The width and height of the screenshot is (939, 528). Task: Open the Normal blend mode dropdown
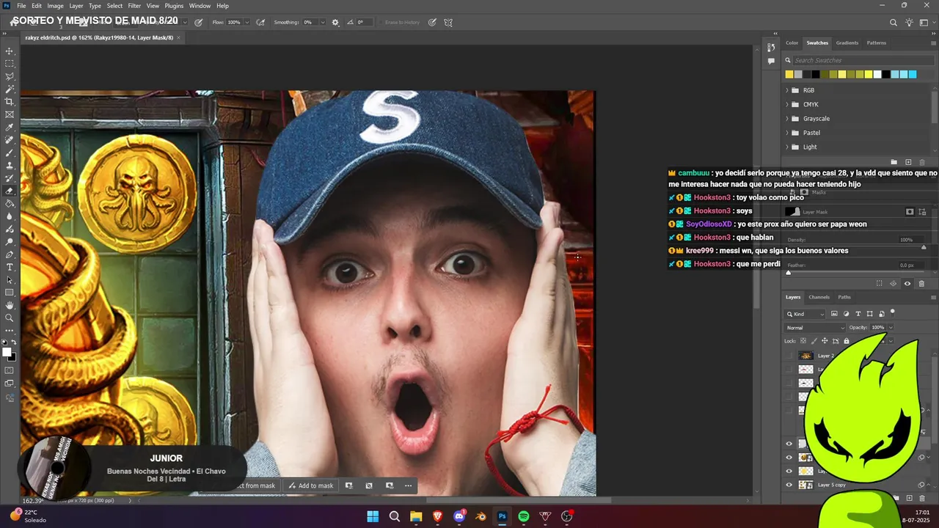[815, 328]
